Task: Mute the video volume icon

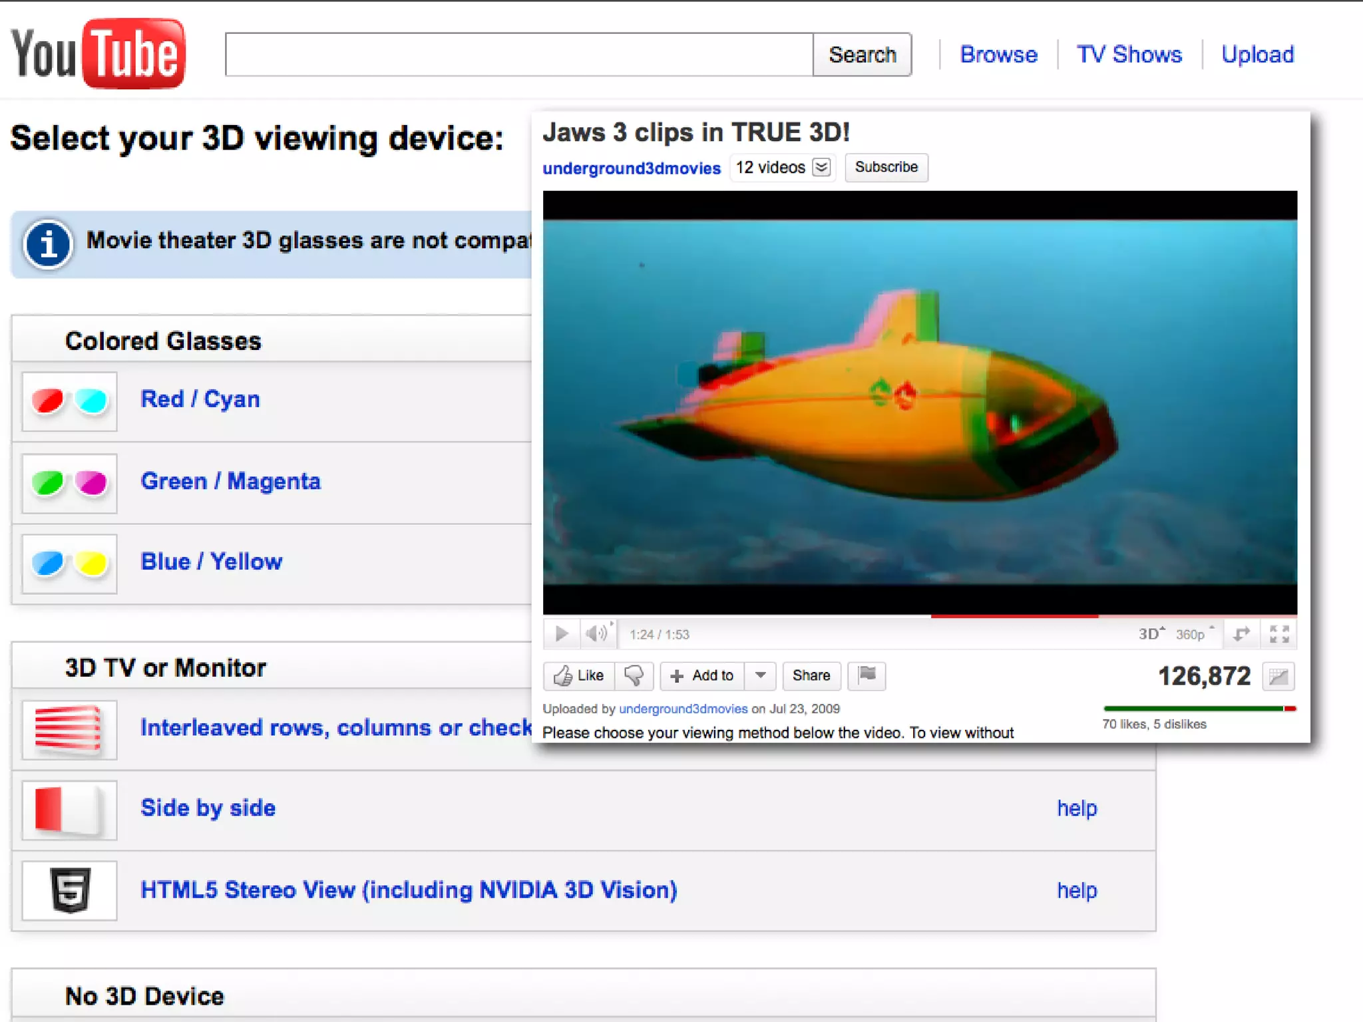Action: click(x=596, y=633)
